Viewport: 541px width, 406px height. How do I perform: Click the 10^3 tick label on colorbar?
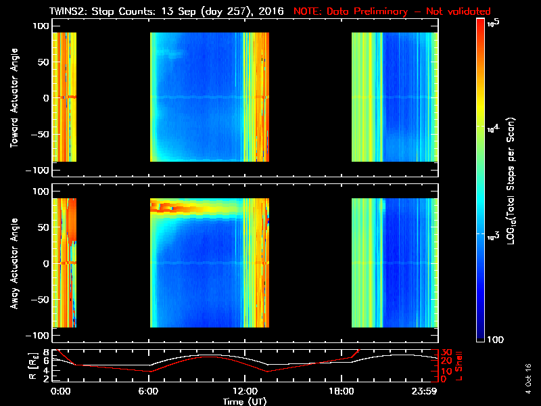pyautogui.click(x=494, y=236)
